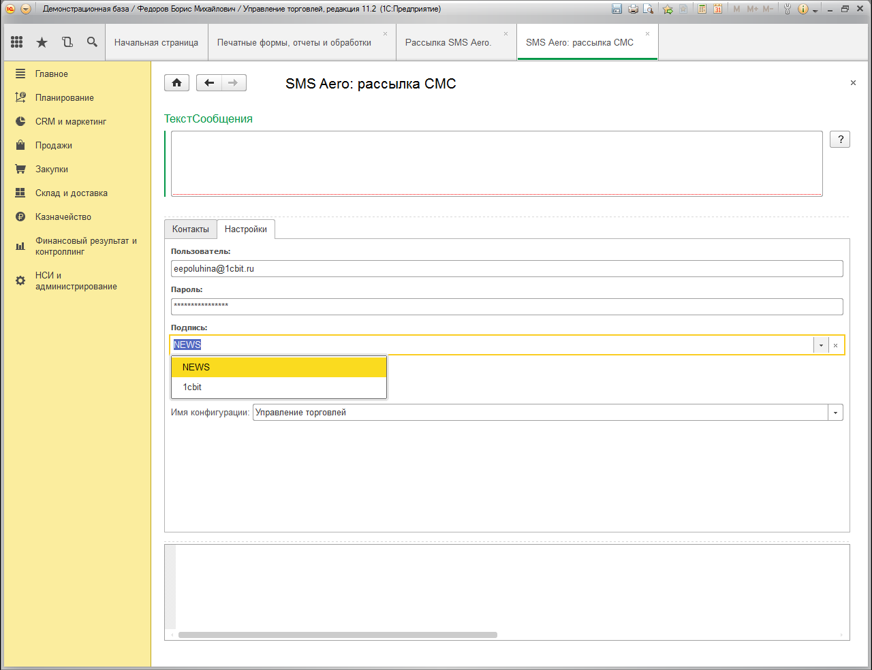872x670 pixels.
Task: Navigate forward with the right arrow button
Action: pyautogui.click(x=234, y=83)
